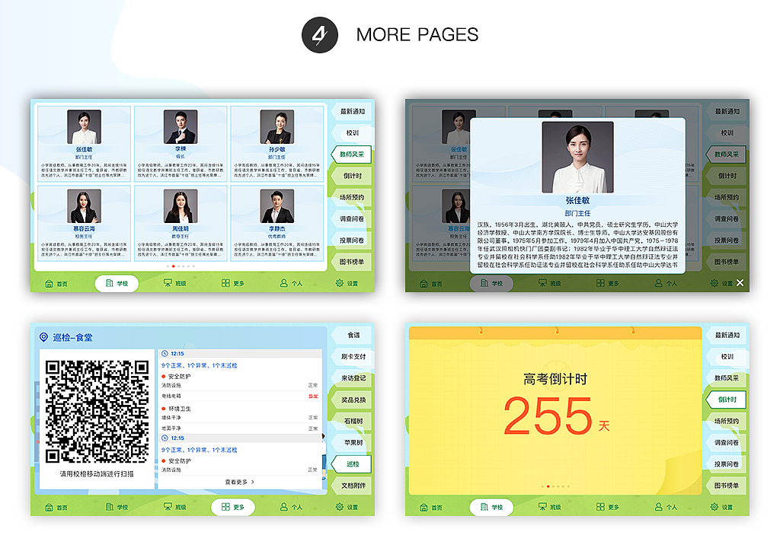Tap the active 学校 icon on the teacher grid screen
The height and width of the screenshot is (551, 780).
[110, 283]
